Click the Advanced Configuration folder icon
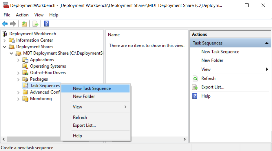Screen dimensions: 272x151 pos(25,92)
